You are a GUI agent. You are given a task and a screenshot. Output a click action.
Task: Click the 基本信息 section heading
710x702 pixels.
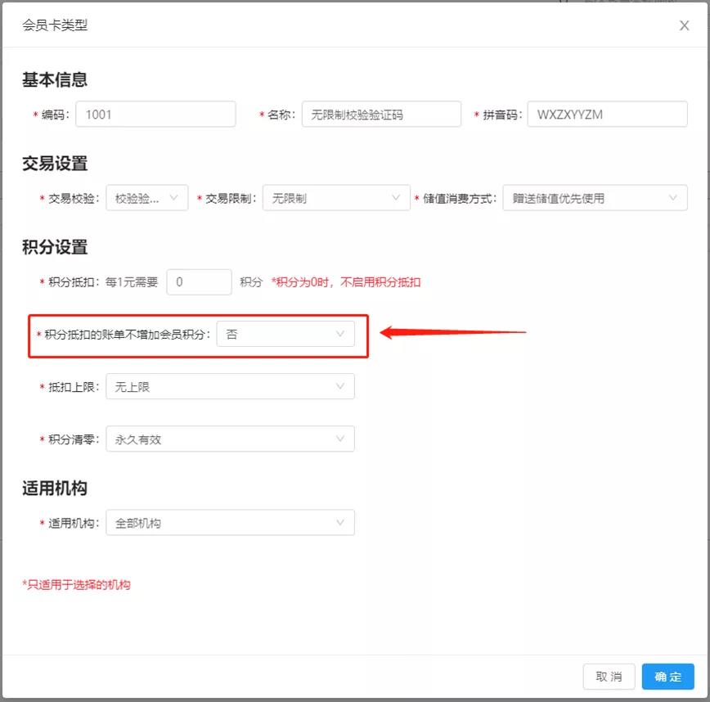pyautogui.click(x=55, y=80)
